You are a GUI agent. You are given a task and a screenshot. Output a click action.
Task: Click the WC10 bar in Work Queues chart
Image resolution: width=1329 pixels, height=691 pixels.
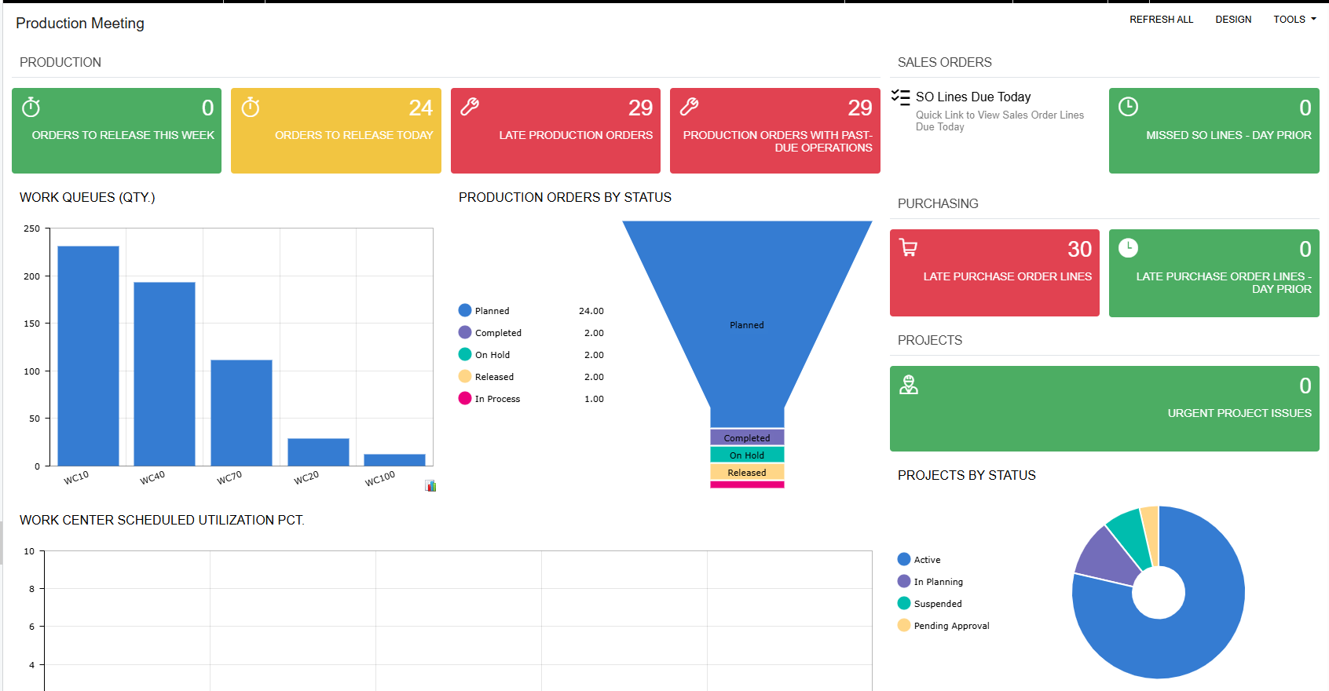coord(88,355)
